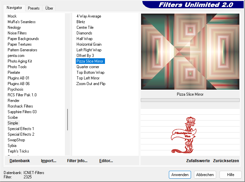Select the Diamonds filter

[x=84, y=33]
